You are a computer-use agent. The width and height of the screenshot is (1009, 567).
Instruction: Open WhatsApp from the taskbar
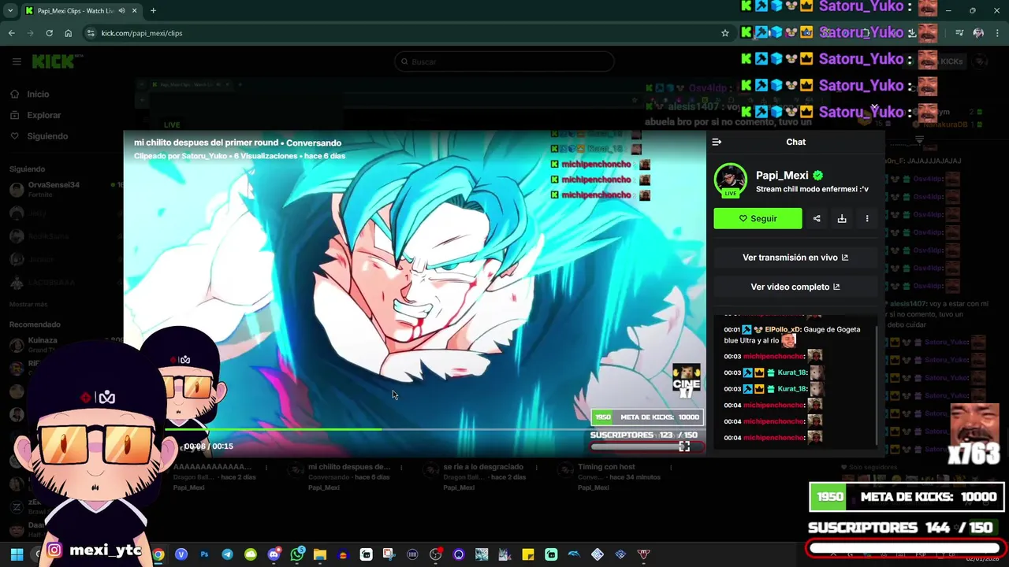pos(297,554)
